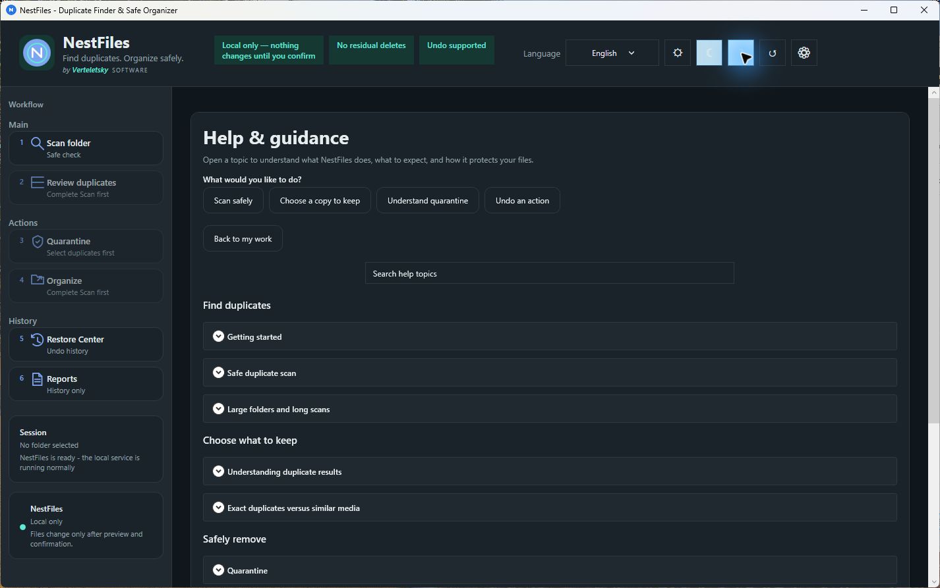The height and width of the screenshot is (588, 940).
Task: Click the Quarantine shield icon
Action: (38, 242)
